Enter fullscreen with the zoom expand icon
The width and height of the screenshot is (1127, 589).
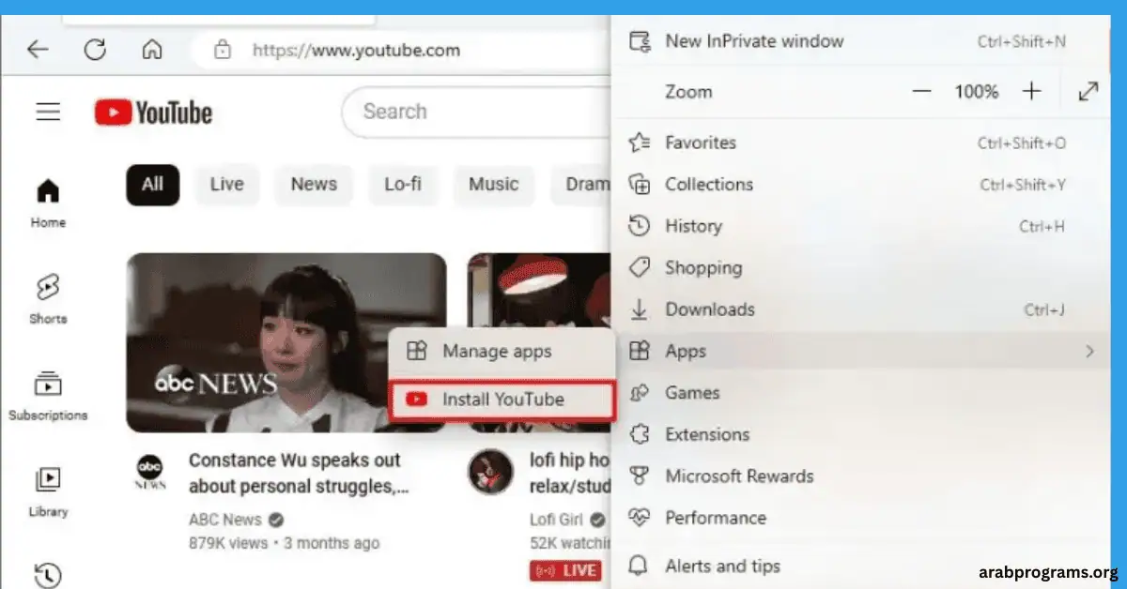tap(1088, 92)
